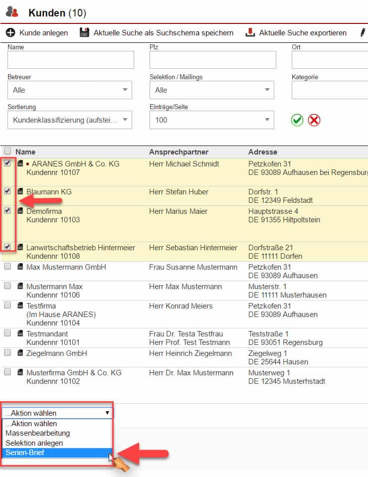Check the Max Mustermann GmbH row checkbox

click(7, 267)
